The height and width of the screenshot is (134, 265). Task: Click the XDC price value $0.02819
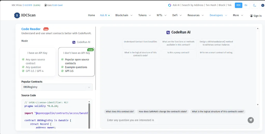pyautogui.click(x=27, y=5)
